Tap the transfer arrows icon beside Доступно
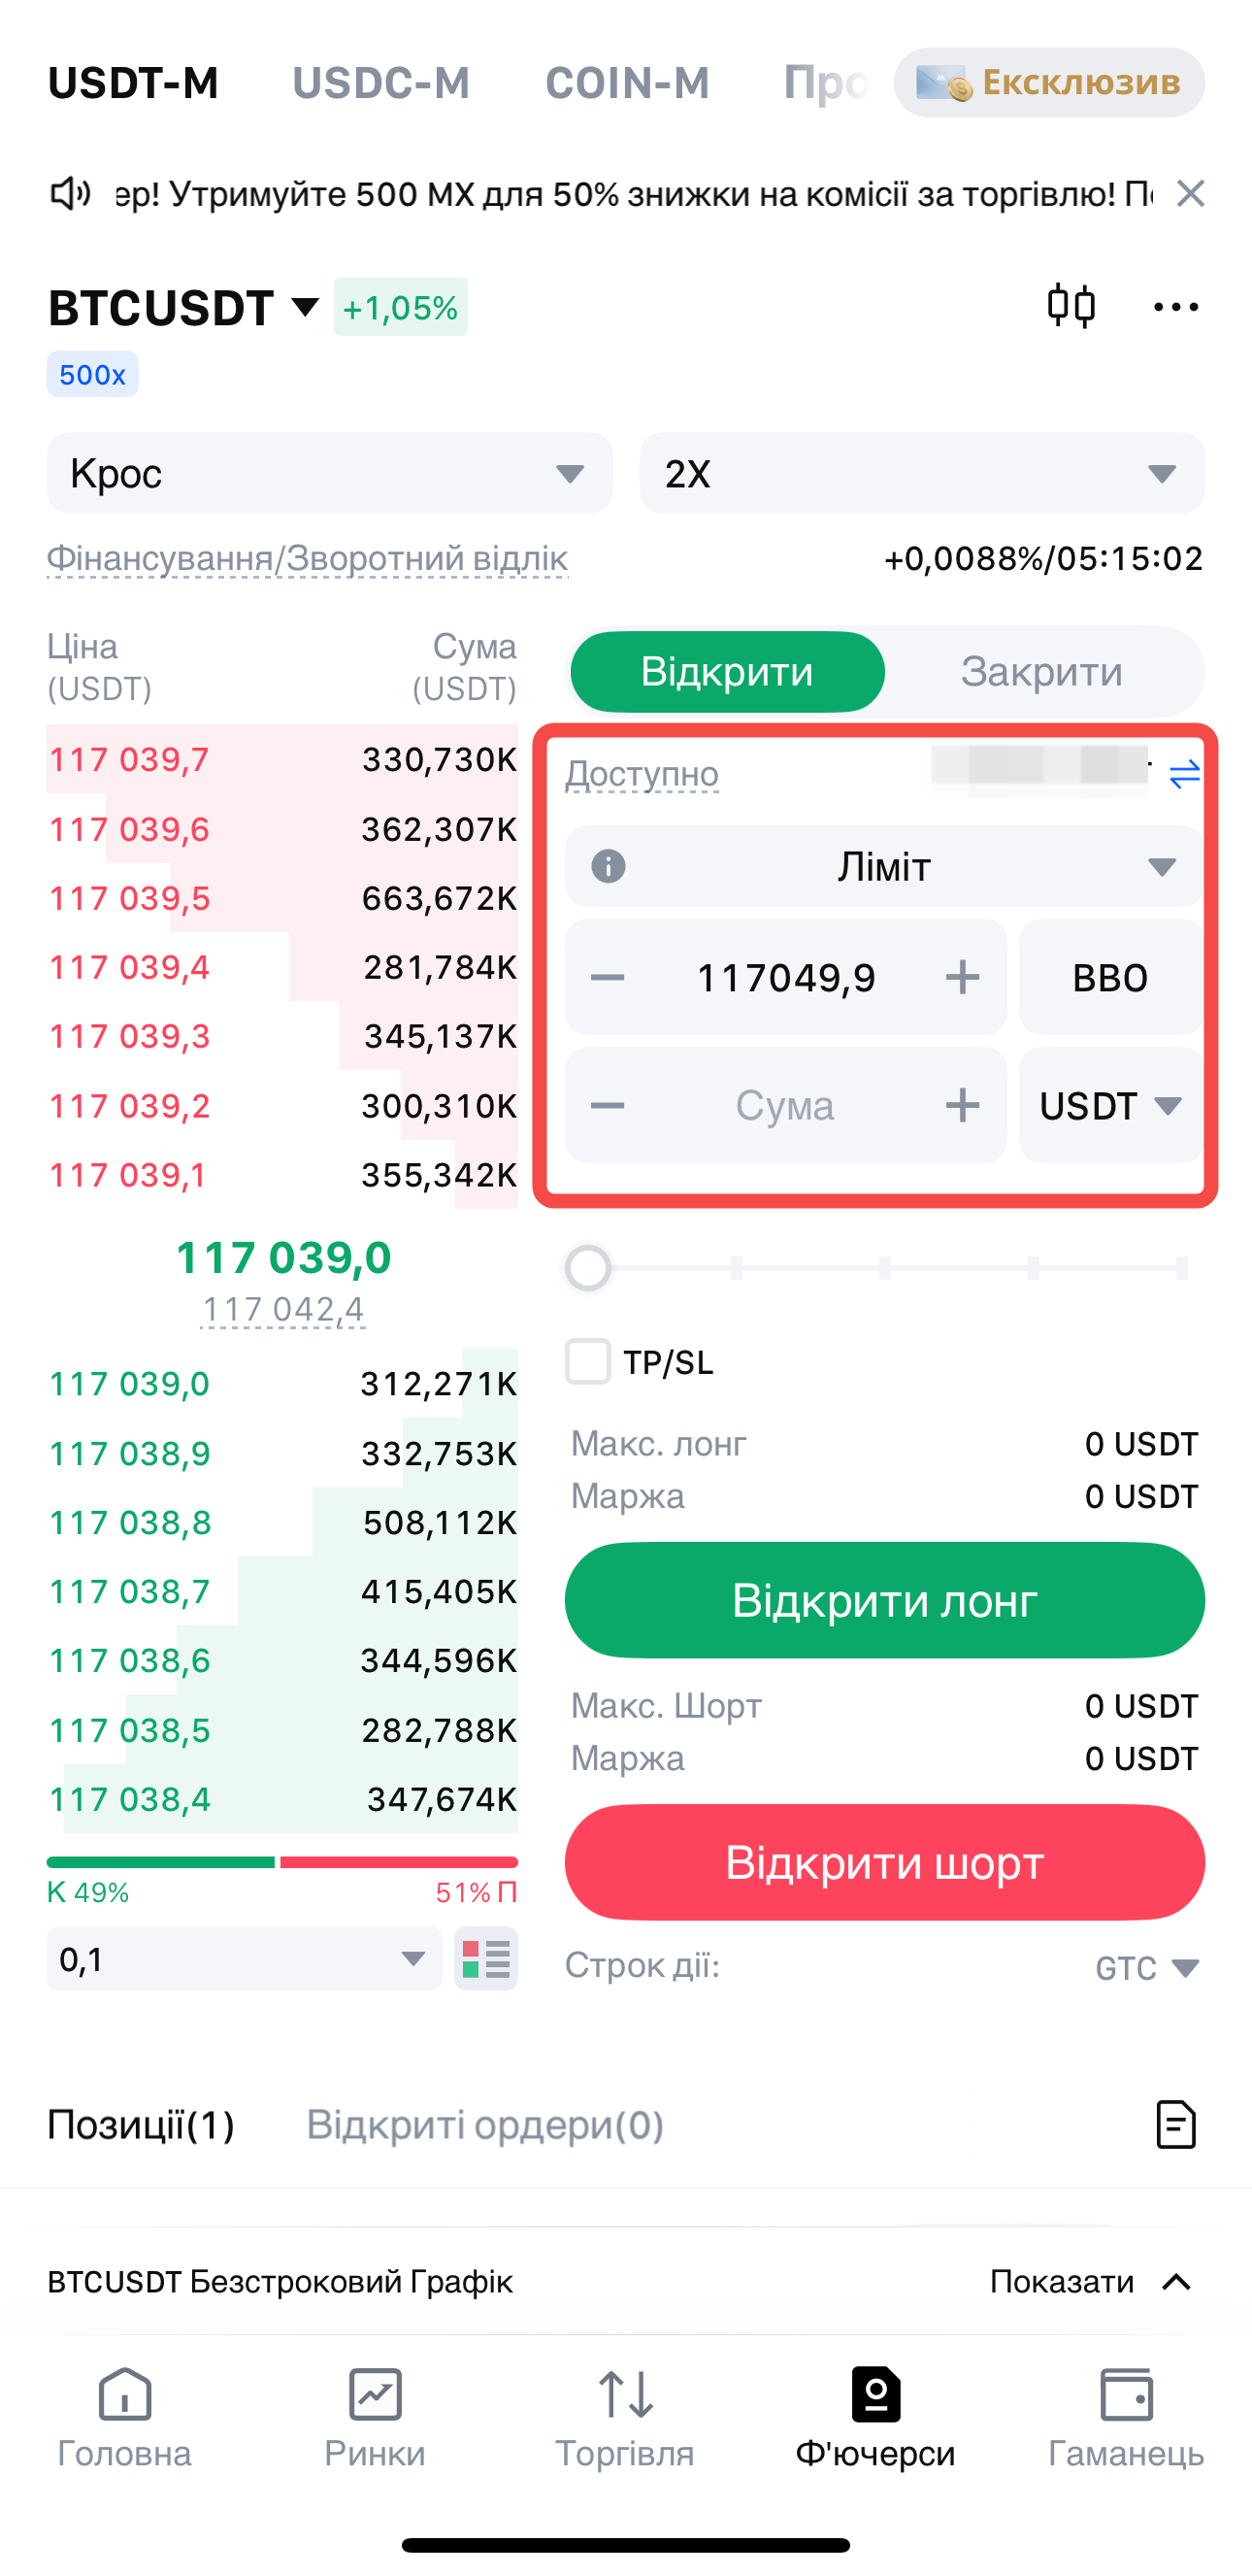The width and height of the screenshot is (1252, 2576). (x=1184, y=774)
